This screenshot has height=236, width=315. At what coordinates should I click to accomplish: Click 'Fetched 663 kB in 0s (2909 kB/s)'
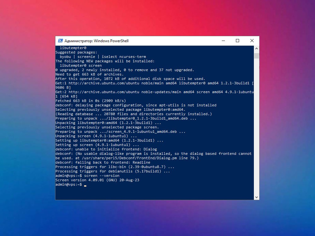coord(91,101)
